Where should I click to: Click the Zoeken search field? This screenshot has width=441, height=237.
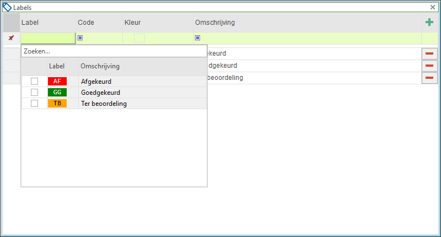pos(114,51)
